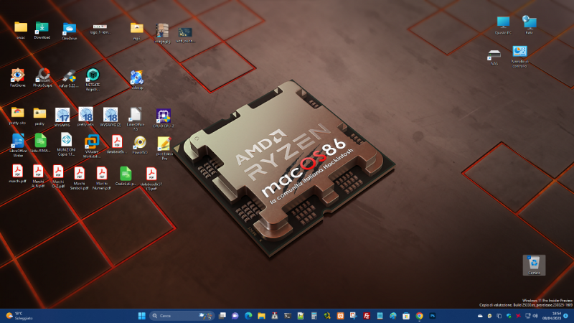This screenshot has height=323, width=574.
Task: Select the web_buon image thumbnail
Action: (185, 35)
